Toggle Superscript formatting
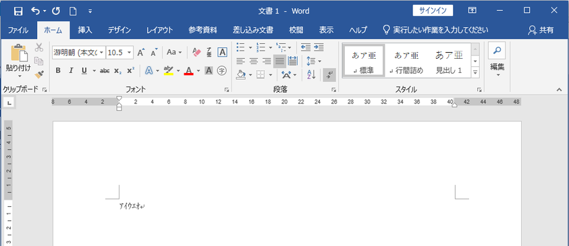The height and width of the screenshot is (246, 569). [131, 70]
